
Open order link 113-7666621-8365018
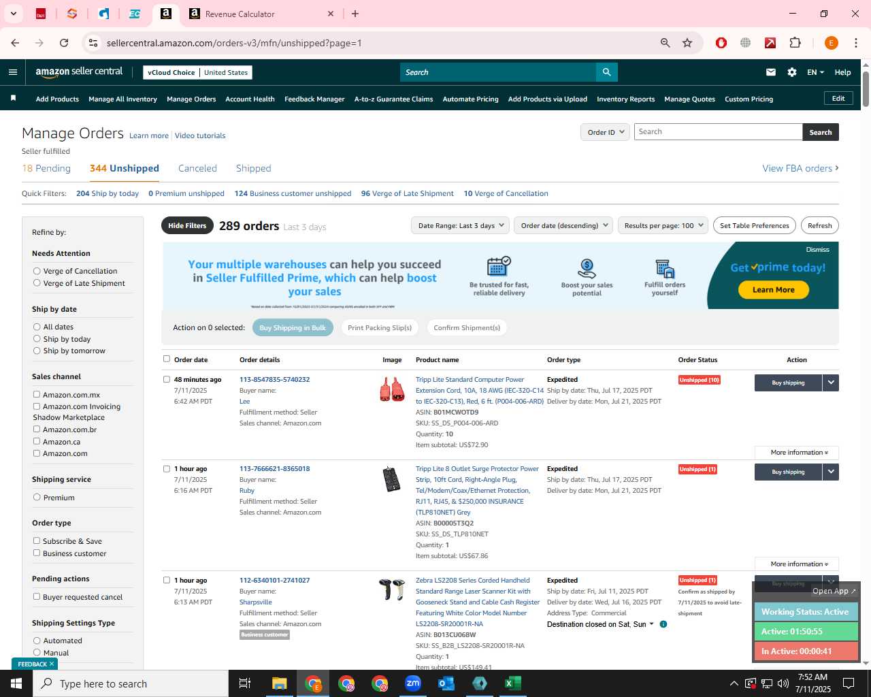coord(274,469)
